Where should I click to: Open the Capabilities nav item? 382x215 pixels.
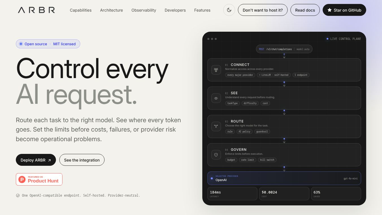click(81, 10)
